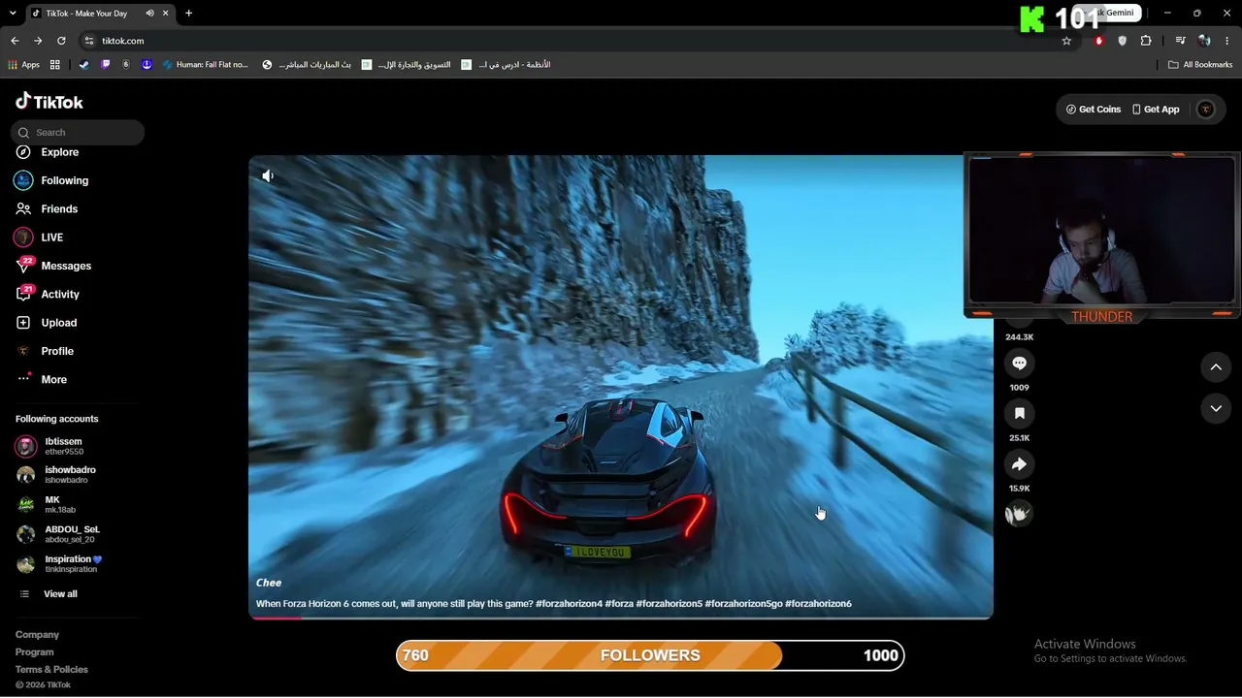Open the Human: Fall Flat bookmark
Viewport: 1242px width, 698px height.
point(206,65)
